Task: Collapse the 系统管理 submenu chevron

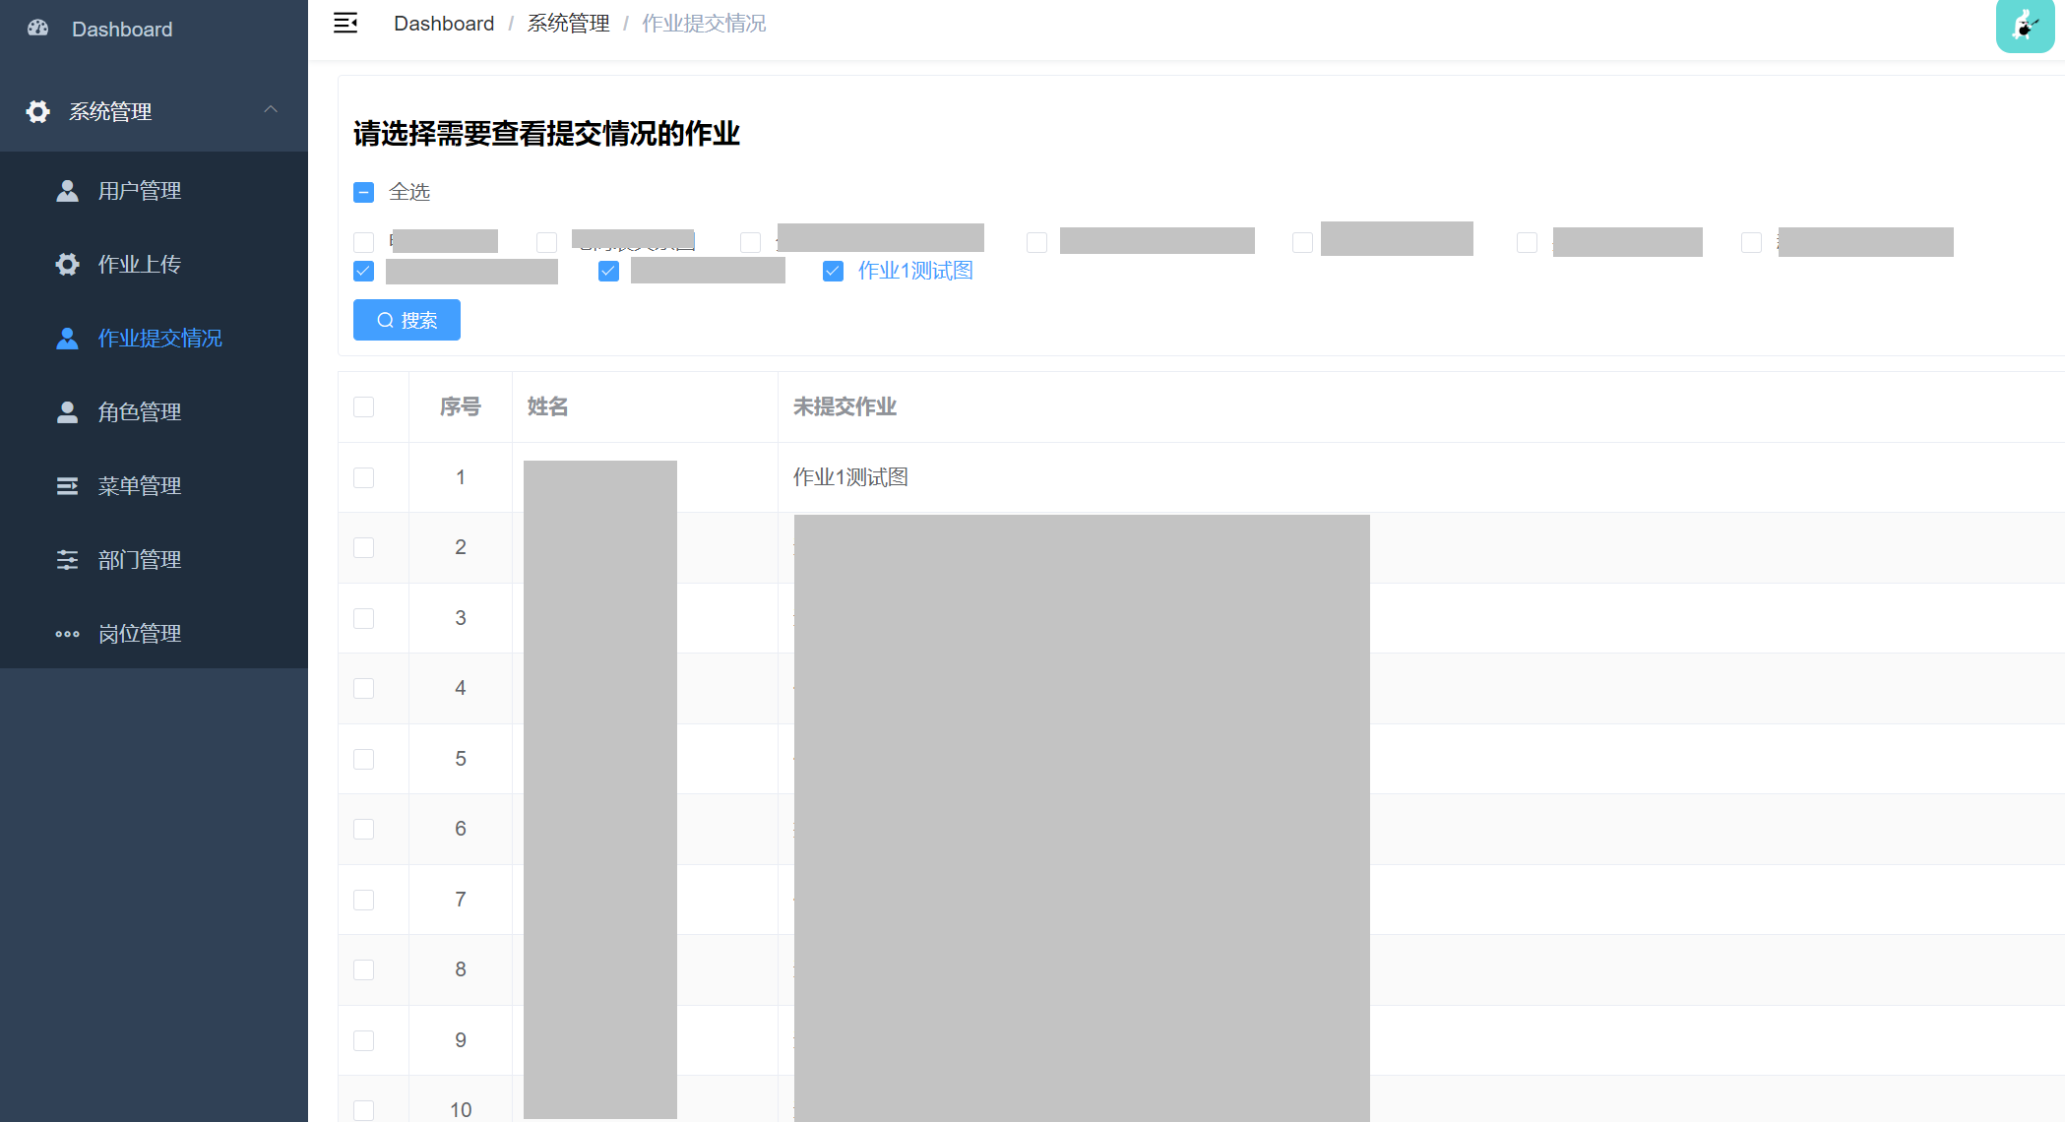Action: [x=271, y=109]
